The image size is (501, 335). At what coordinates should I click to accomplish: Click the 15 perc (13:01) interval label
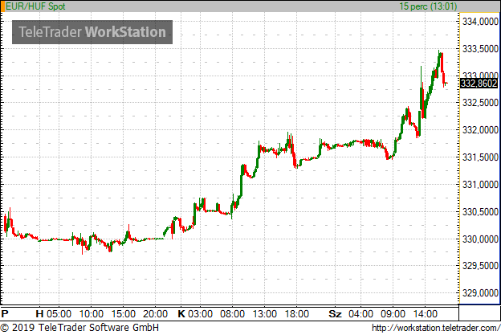pyautogui.click(x=428, y=6)
